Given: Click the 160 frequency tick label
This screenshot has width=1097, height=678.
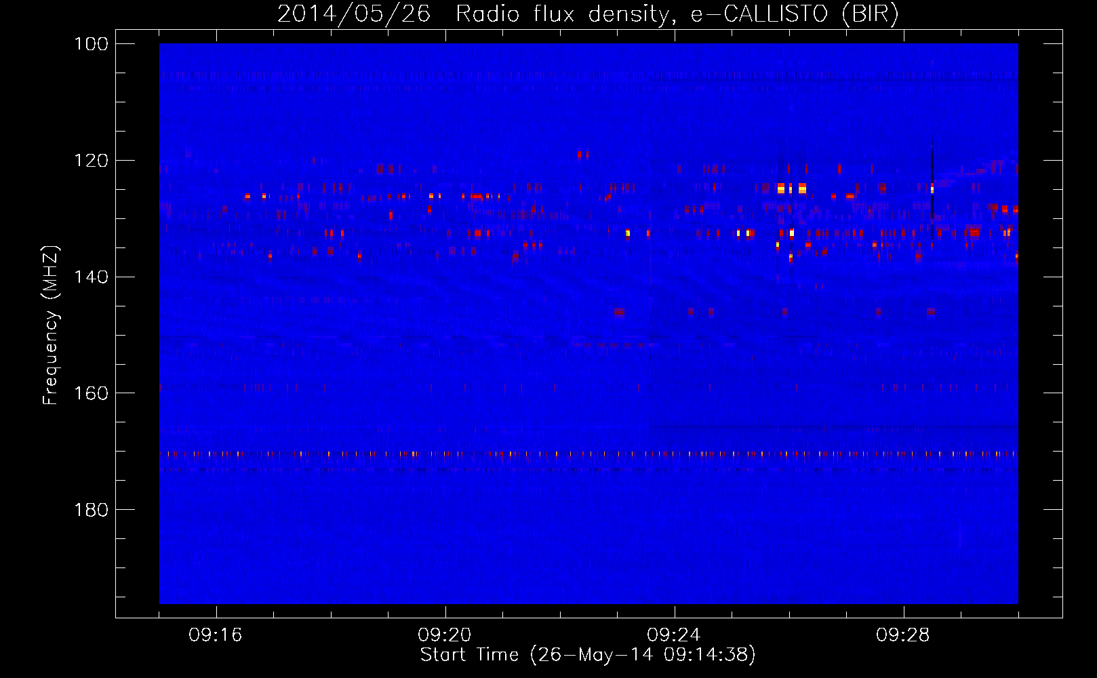Looking at the screenshot, I should tap(92, 393).
